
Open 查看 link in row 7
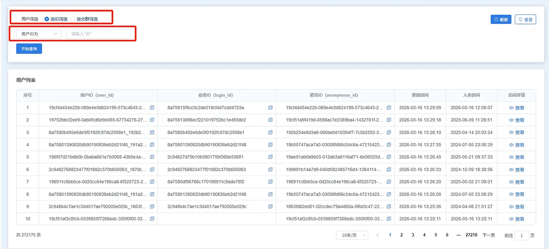click(x=516, y=182)
